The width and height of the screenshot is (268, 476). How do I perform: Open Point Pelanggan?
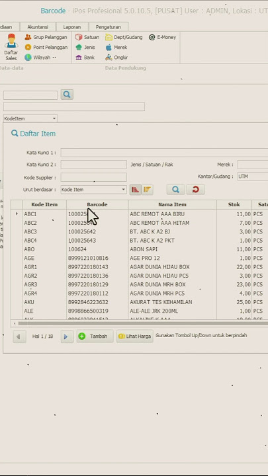[x=46, y=48]
